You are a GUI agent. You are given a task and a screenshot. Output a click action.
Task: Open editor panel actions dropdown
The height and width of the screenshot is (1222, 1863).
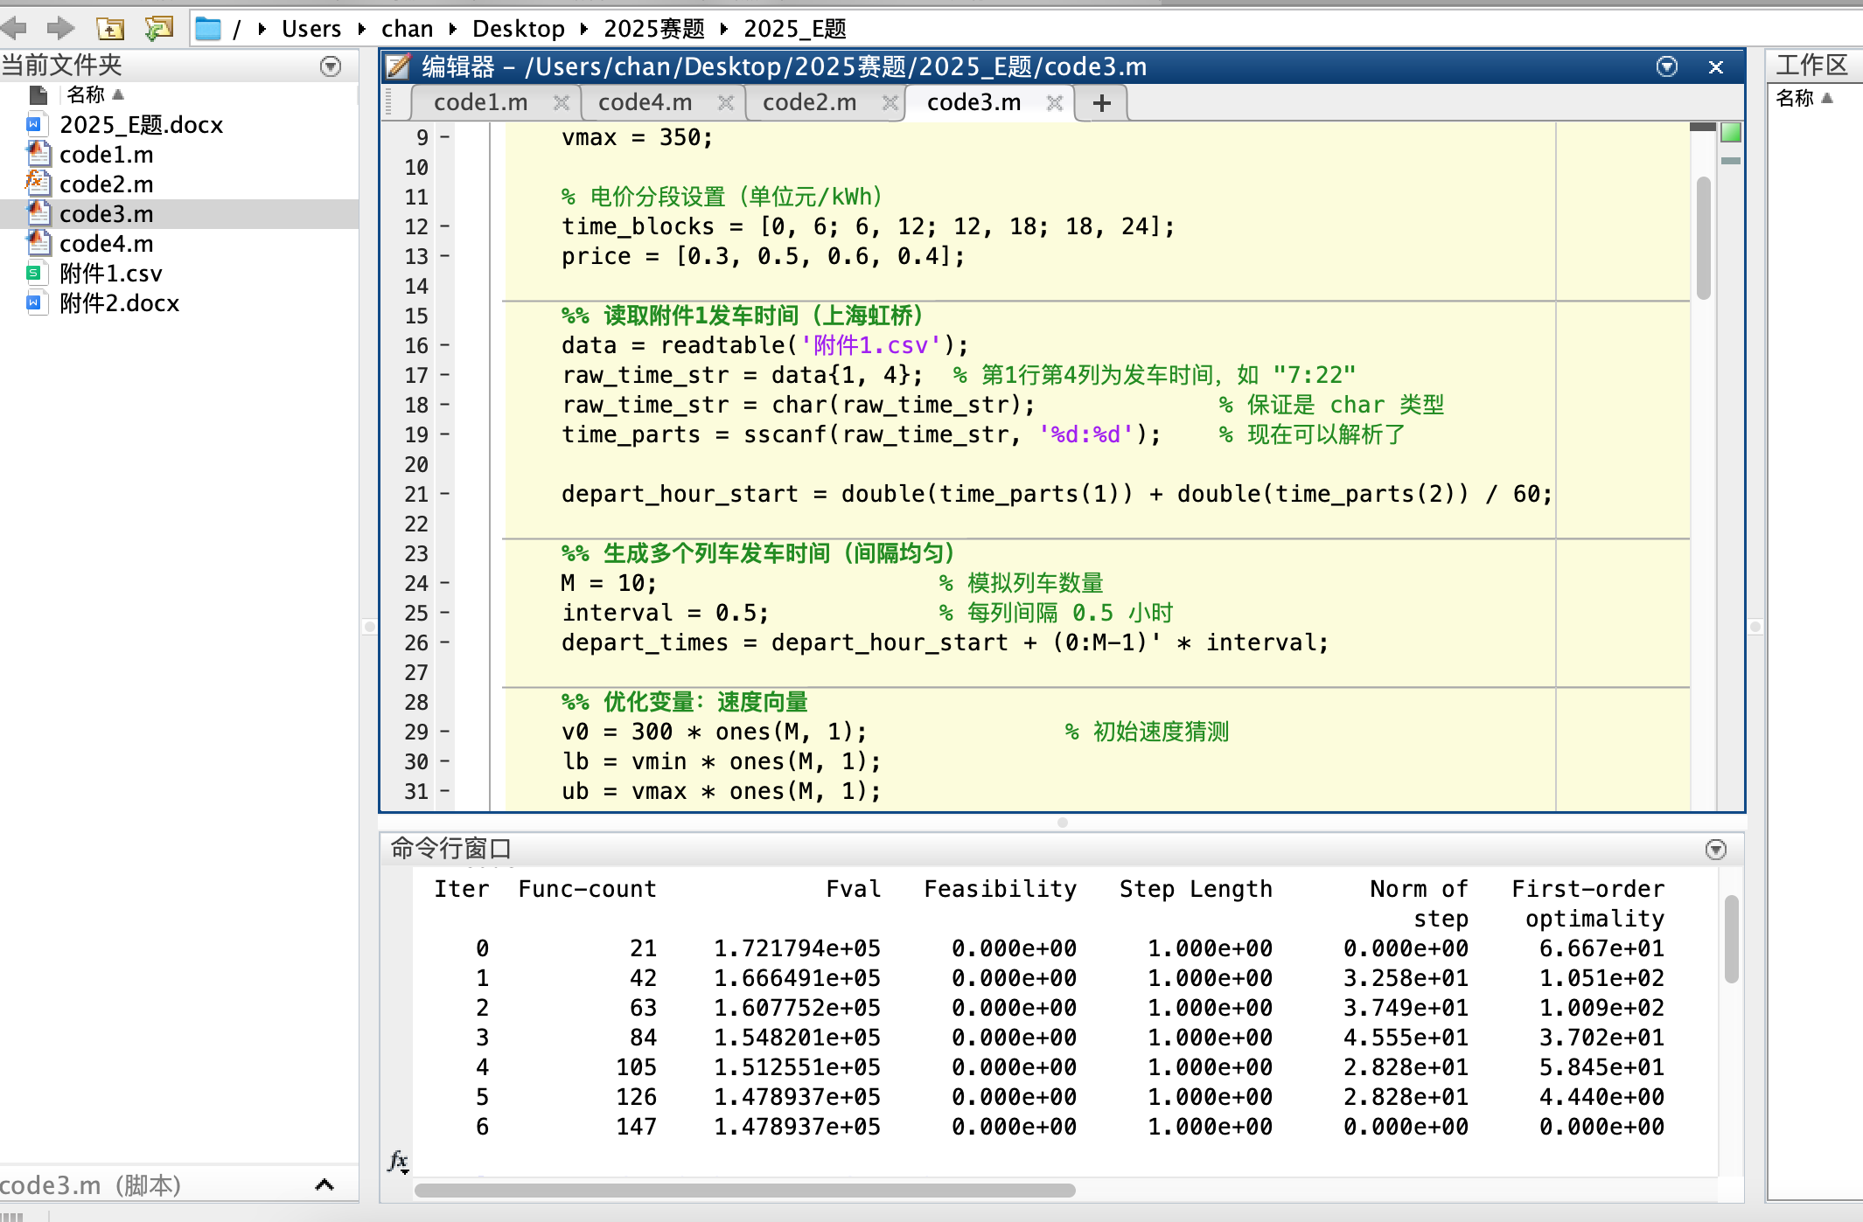pyautogui.click(x=1667, y=66)
